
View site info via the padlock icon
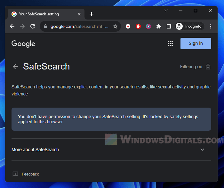pyautogui.click(x=45, y=26)
